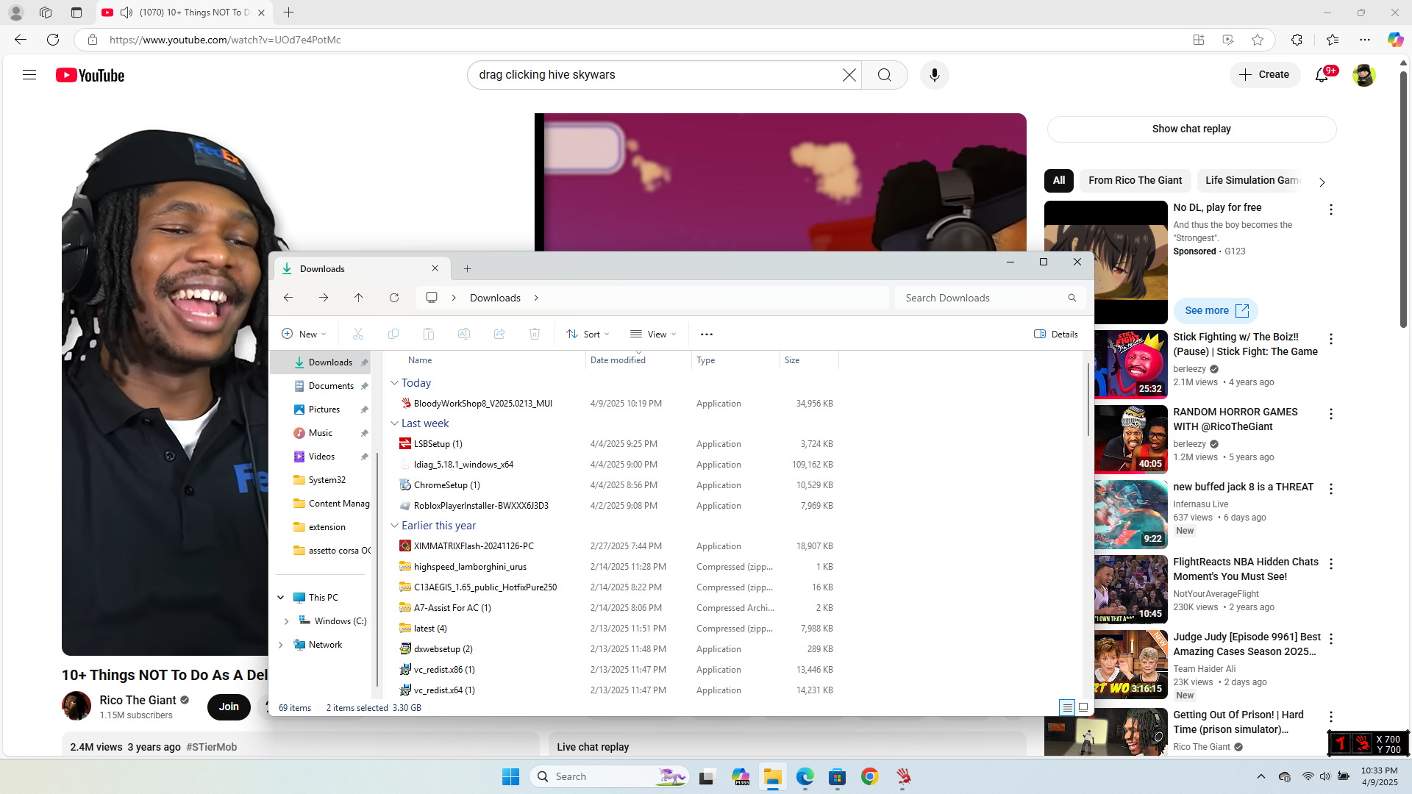Mute tab via speaker icon on browser tab
This screenshot has width=1412, height=794.
click(x=126, y=12)
